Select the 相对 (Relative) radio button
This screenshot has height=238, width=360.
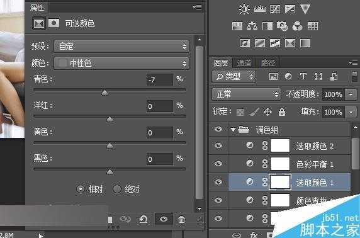point(81,189)
